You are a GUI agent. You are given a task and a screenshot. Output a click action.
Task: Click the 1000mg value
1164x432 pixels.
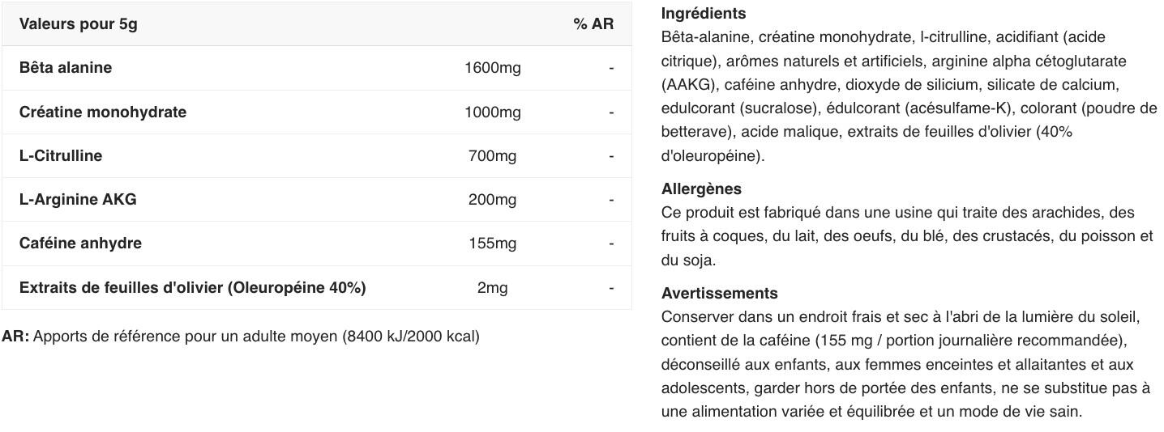click(492, 112)
